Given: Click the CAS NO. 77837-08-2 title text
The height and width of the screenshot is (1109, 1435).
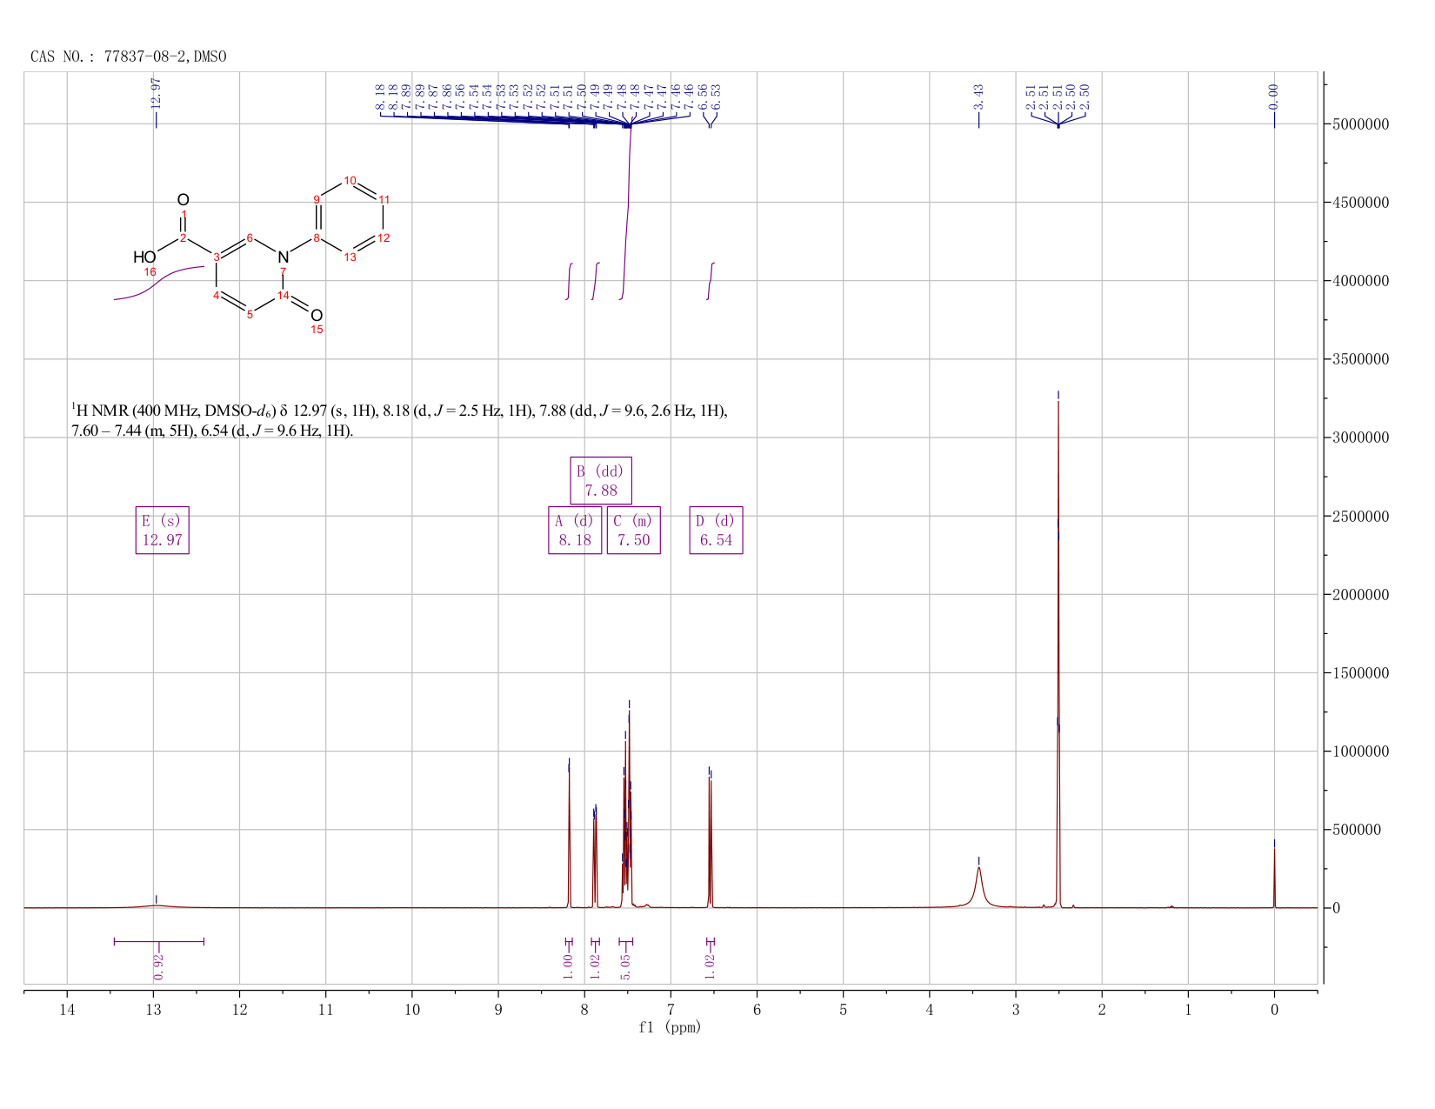Looking at the screenshot, I should click(129, 57).
